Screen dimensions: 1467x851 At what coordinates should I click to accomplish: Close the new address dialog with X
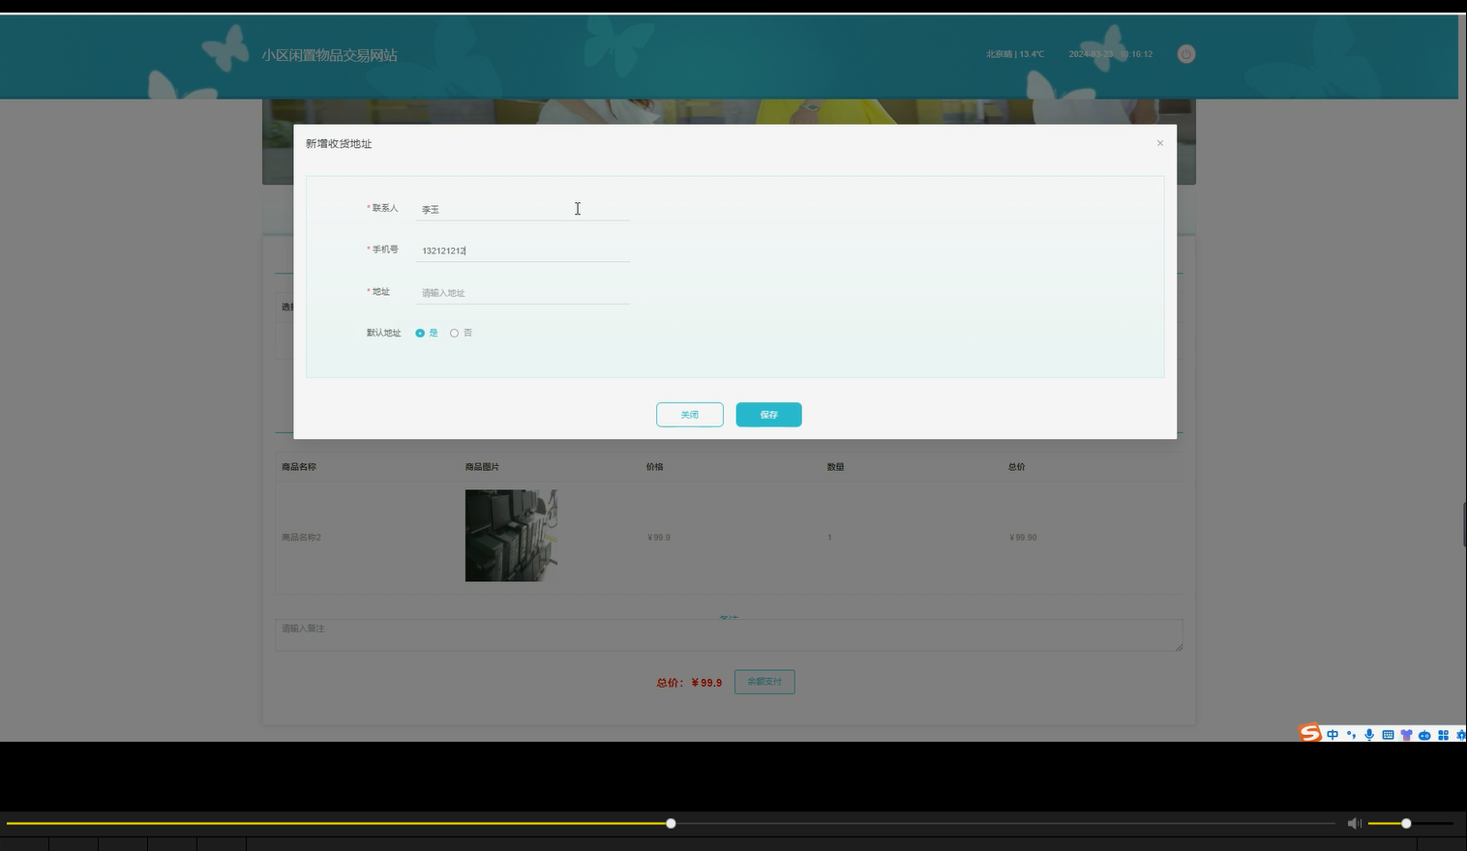point(1160,143)
